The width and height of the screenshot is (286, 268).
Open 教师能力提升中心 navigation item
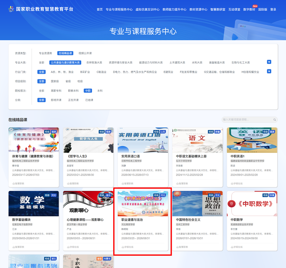[x=174, y=10]
